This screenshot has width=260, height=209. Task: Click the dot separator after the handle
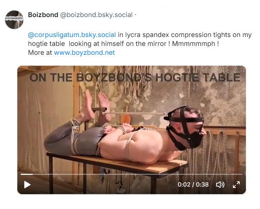pos(135,15)
